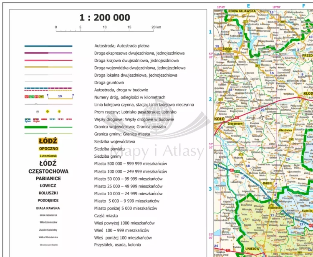This screenshot has width=313, height=257.
Task: Click 'Droga wojewódzka dwujezdniowa, jednojezdniowa' text
Action: tap(140, 68)
